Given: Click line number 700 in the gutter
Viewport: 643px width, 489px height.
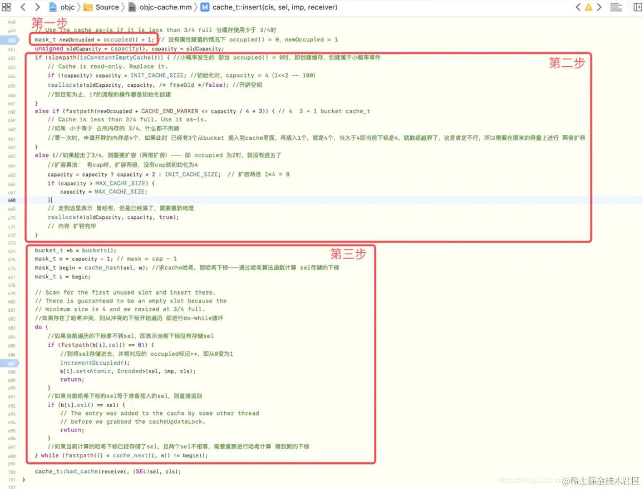Looking at the screenshot, I should 12,472.
